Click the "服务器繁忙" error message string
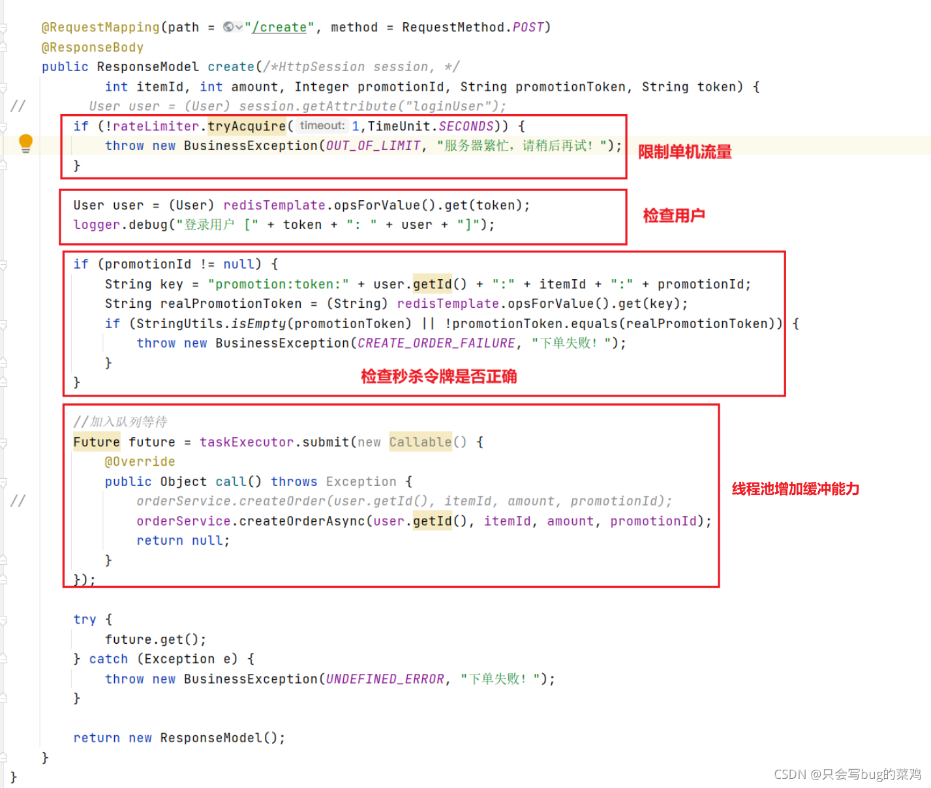Screen dimensions: 931x788 click(x=522, y=146)
